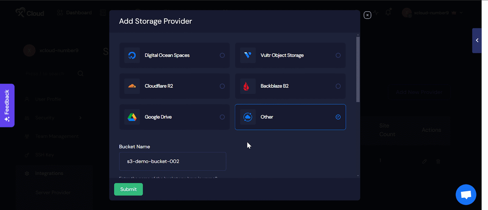Select the Backblaze B2 label
Image resolution: width=488 pixels, height=210 pixels.
point(274,86)
